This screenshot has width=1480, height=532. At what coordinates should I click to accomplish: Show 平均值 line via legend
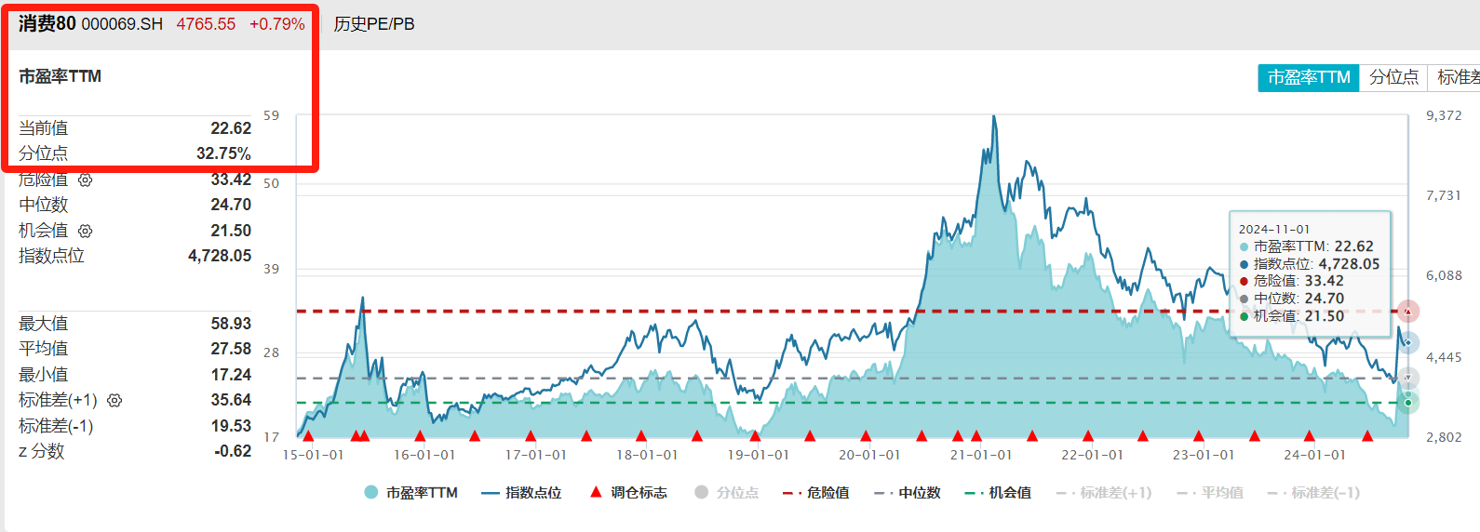pyautogui.click(x=1210, y=493)
